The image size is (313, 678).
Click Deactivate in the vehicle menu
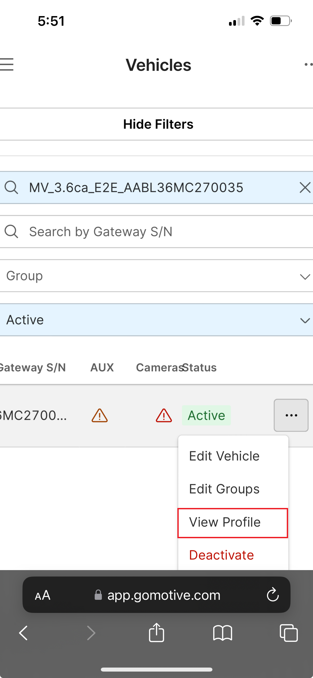click(222, 555)
